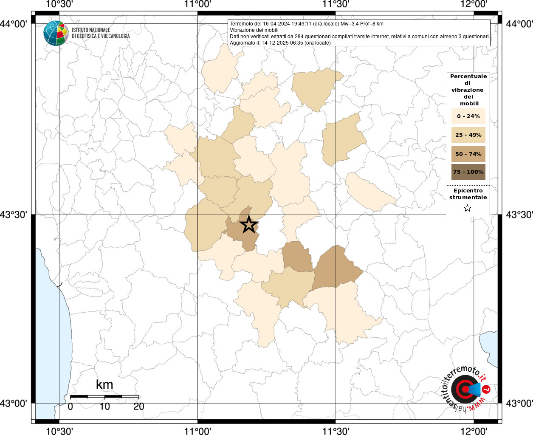The width and height of the screenshot is (533, 435).
Task: Click the Epicentro strumentale label
Action: click(468, 194)
